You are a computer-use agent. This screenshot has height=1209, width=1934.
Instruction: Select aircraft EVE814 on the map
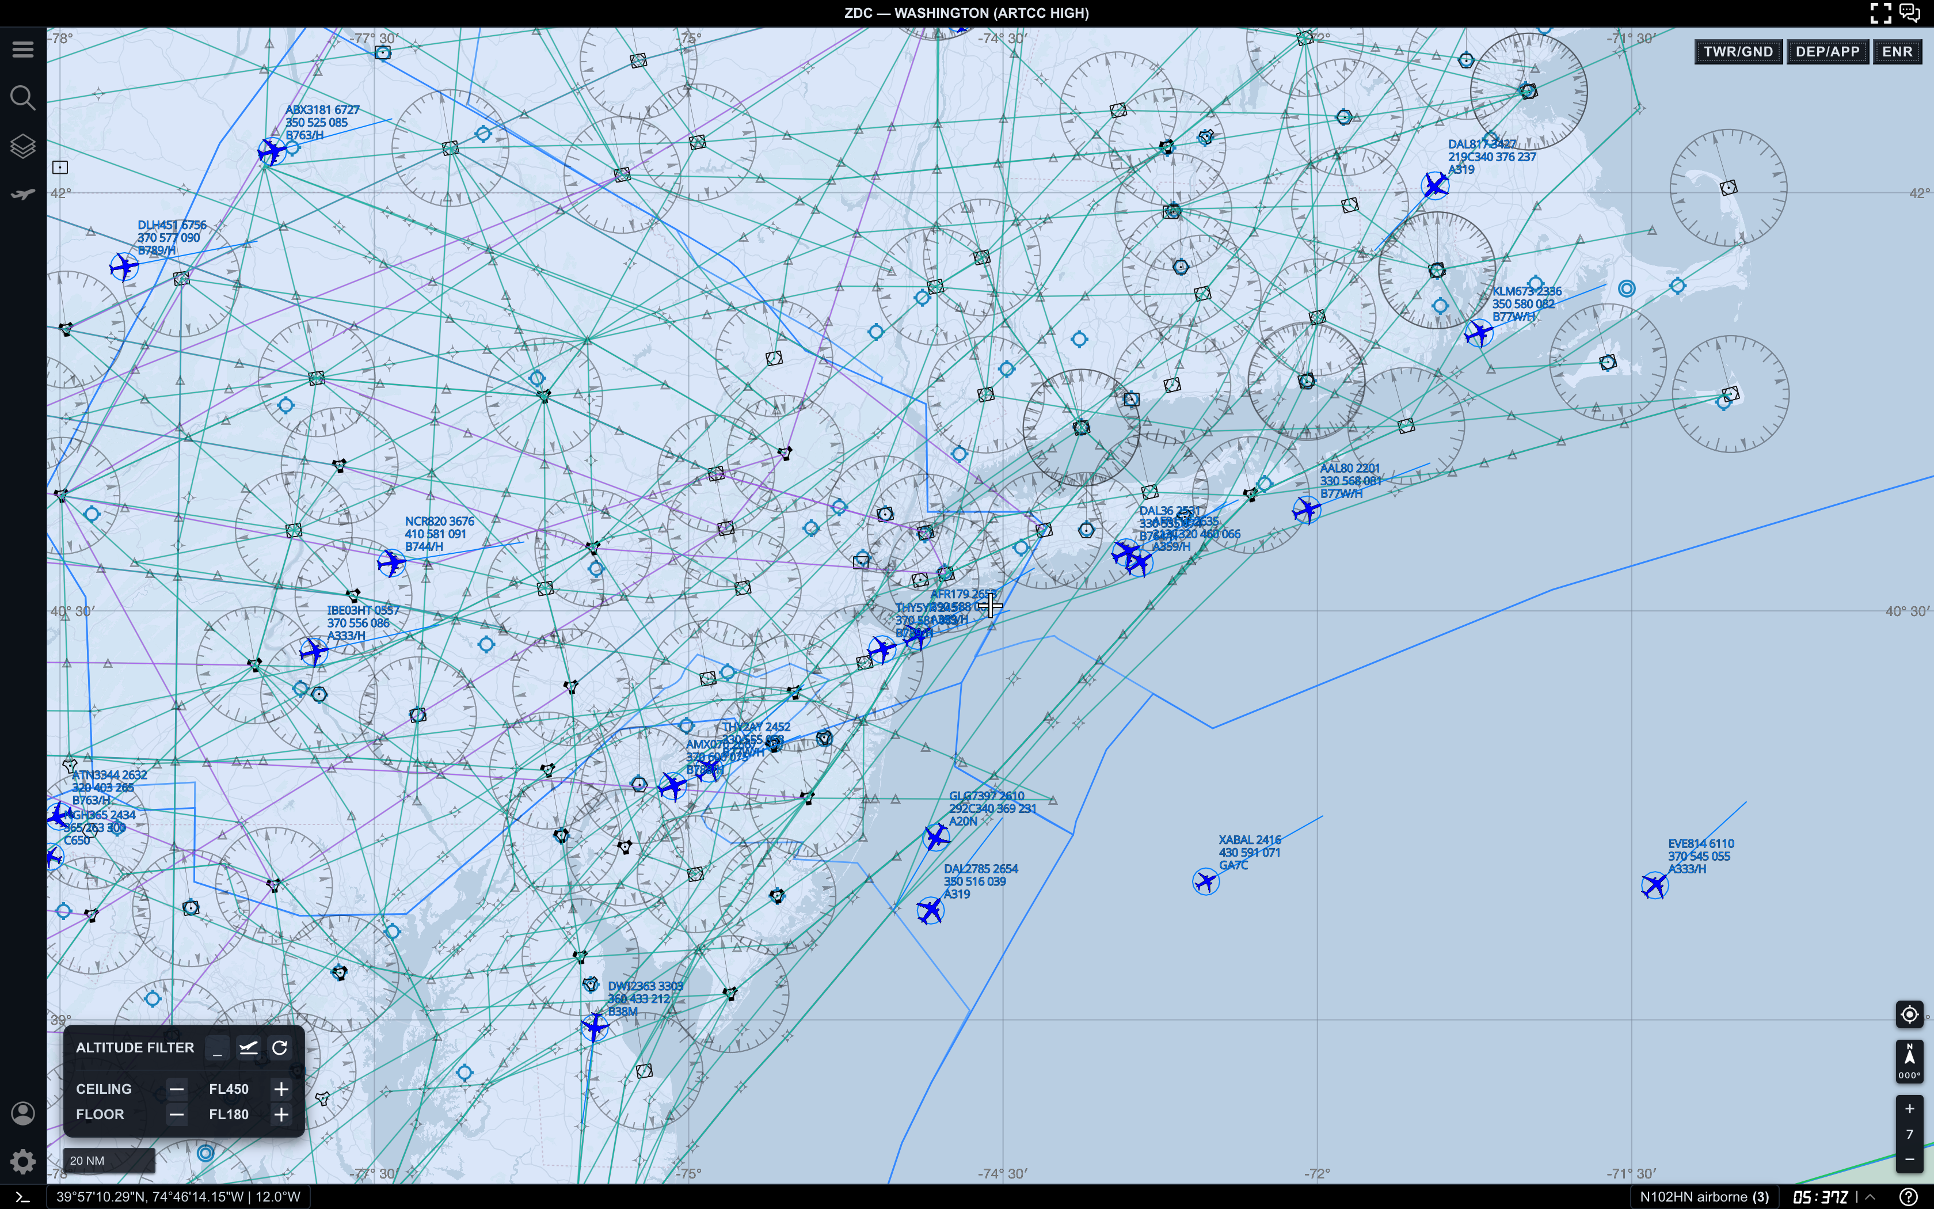coord(1654,885)
